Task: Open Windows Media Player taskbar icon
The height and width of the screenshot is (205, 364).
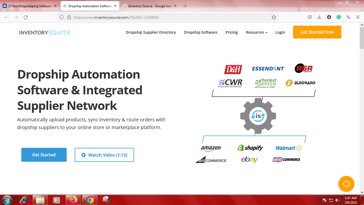Action: pos(56,200)
